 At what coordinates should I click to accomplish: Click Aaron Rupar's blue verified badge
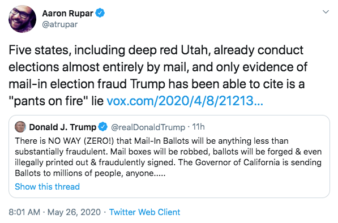tap(100, 13)
